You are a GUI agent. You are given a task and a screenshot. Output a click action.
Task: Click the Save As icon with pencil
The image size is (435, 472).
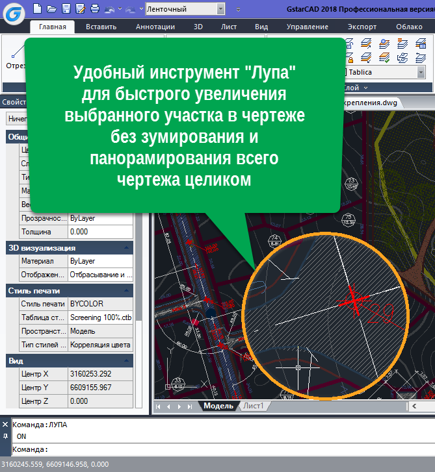coord(80,8)
